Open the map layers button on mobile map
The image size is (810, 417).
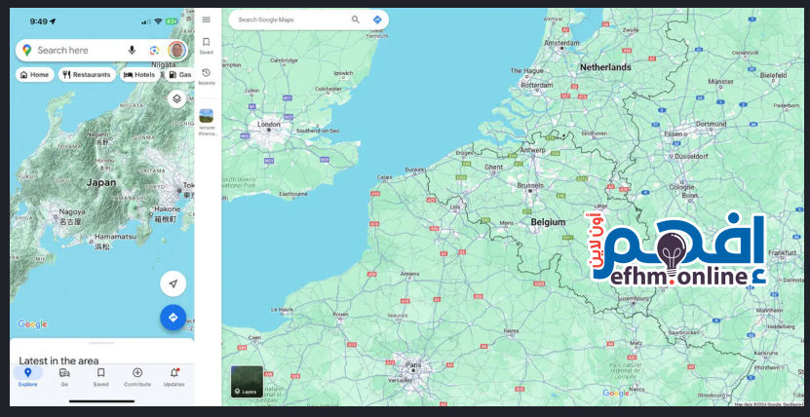(x=176, y=98)
